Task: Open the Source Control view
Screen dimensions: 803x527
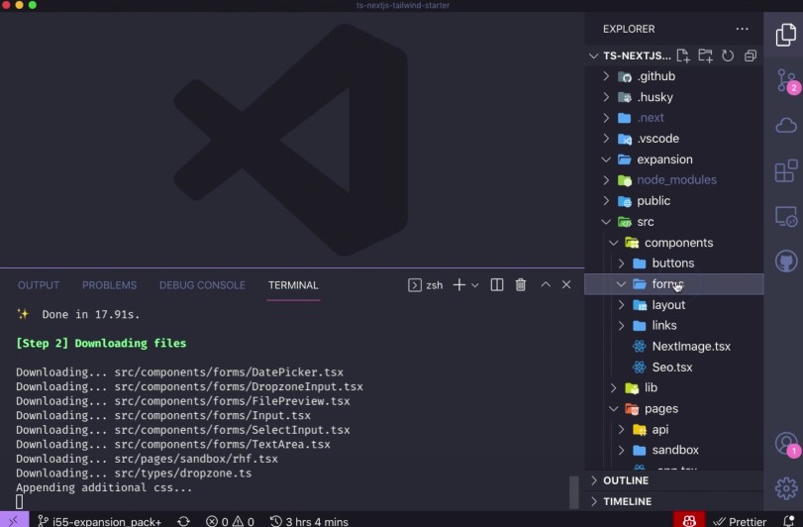Action: pyautogui.click(x=785, y=81)
